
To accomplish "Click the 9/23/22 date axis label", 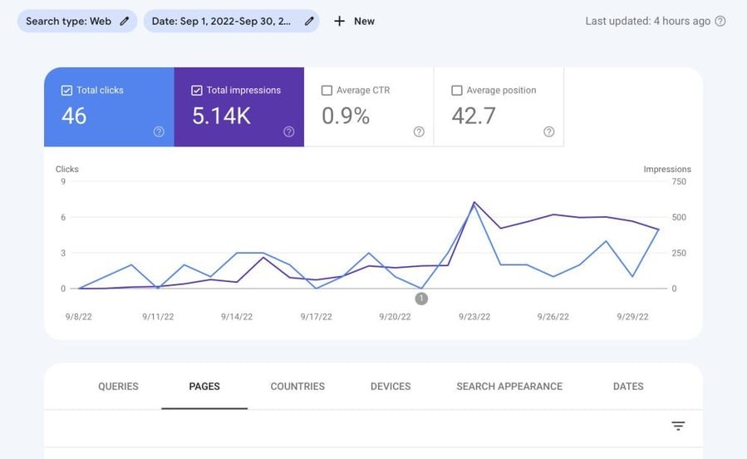I will tap(474, 317).
